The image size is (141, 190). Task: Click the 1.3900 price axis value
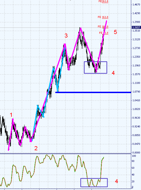tap(136, 22)
